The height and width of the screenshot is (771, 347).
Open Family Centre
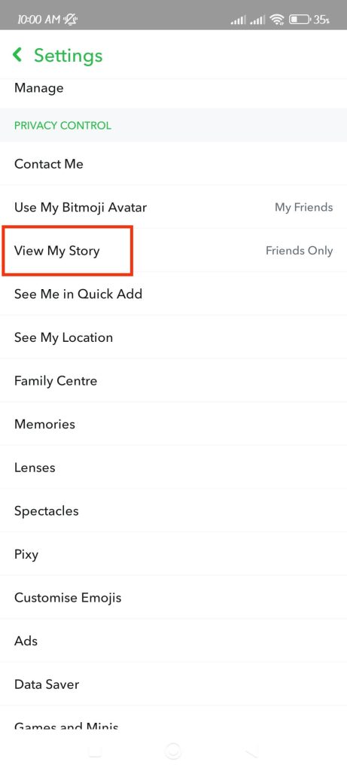pos(173,380)
